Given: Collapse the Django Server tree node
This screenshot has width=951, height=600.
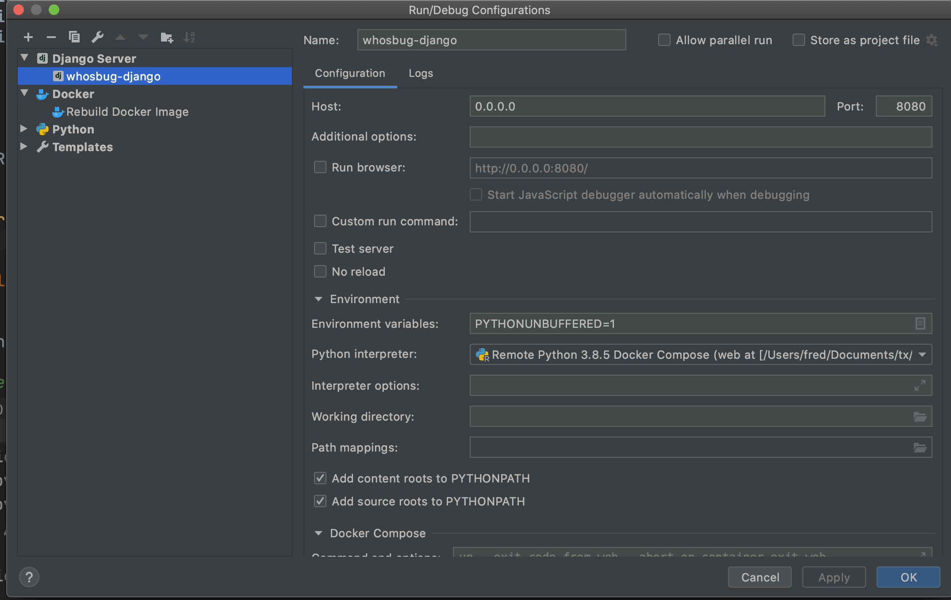Looking at the screenshot, I should coord(24,58).
